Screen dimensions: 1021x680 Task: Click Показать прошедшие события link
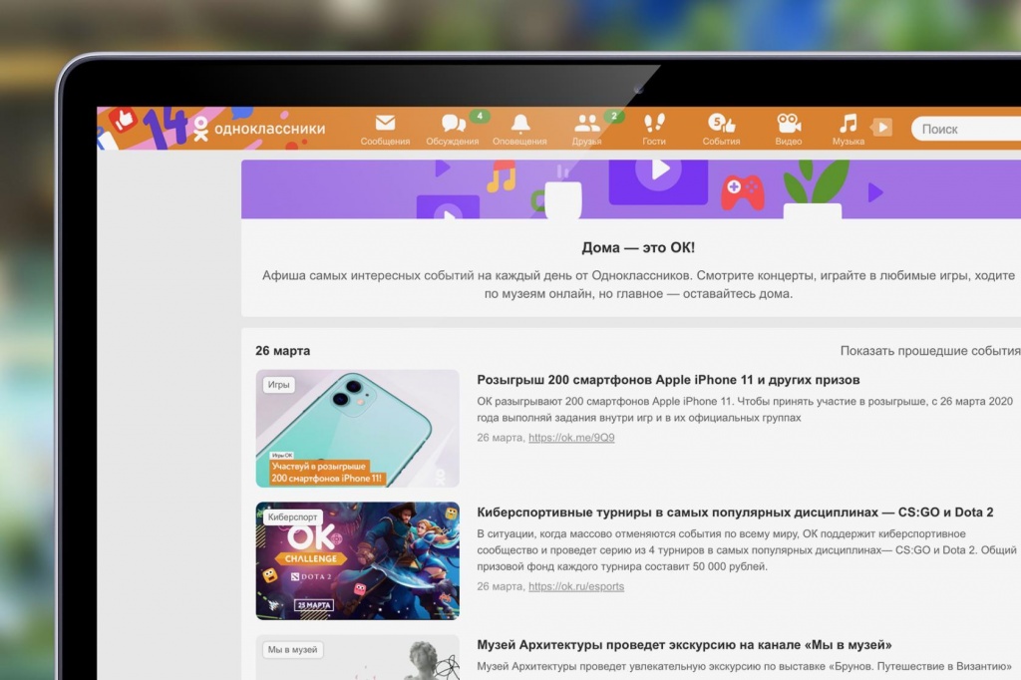click(930, 350)
